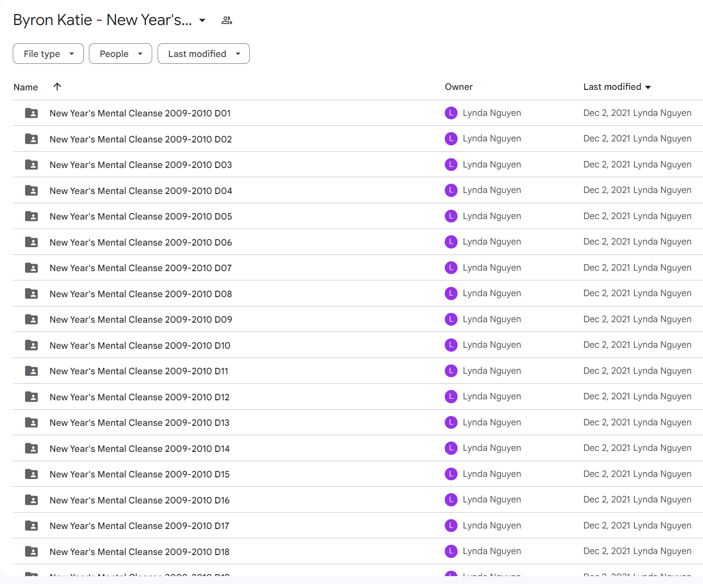The height and width of the screenshot is (584, 703).
Task: Click the shared folder icon for D12
Action: click(x=31, y=397)
